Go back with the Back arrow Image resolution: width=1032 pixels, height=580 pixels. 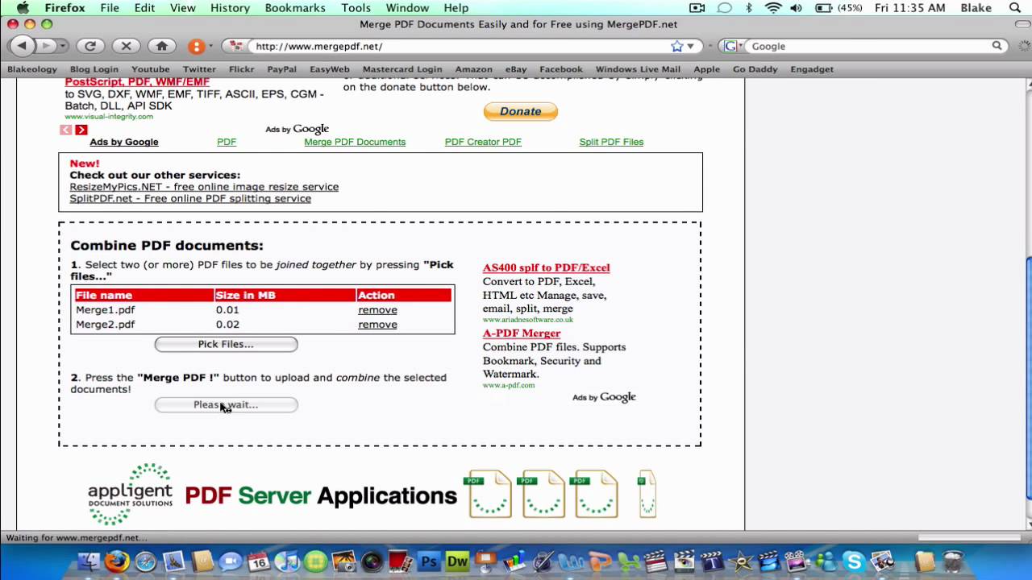[22, 46]
